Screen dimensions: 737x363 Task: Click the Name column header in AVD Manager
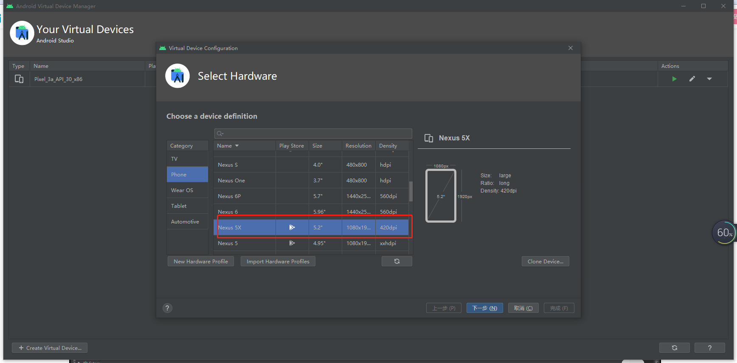point(87,66)
